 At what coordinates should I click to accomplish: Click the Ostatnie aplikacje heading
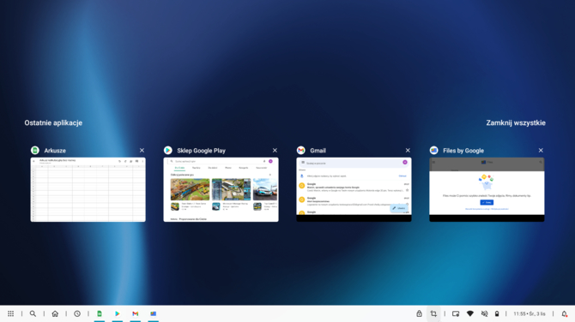pyautogui.click(x=53, y=123)
